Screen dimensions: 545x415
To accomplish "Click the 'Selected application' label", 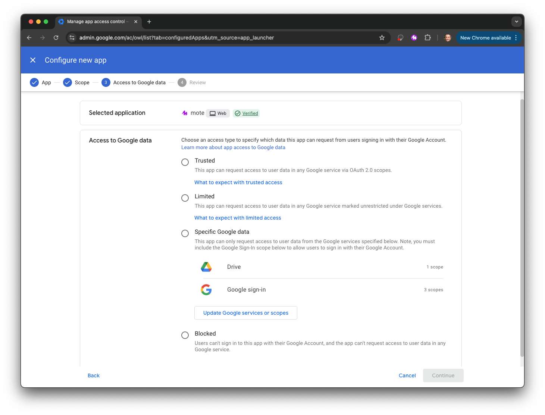I will tap(117, 113).
